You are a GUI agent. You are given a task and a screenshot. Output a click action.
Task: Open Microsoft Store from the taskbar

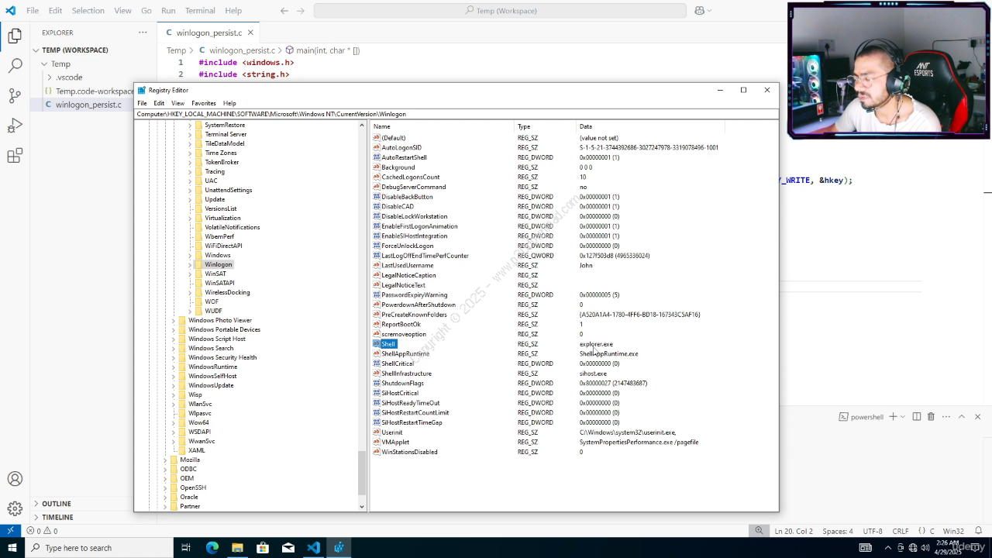tap(263, 548)
